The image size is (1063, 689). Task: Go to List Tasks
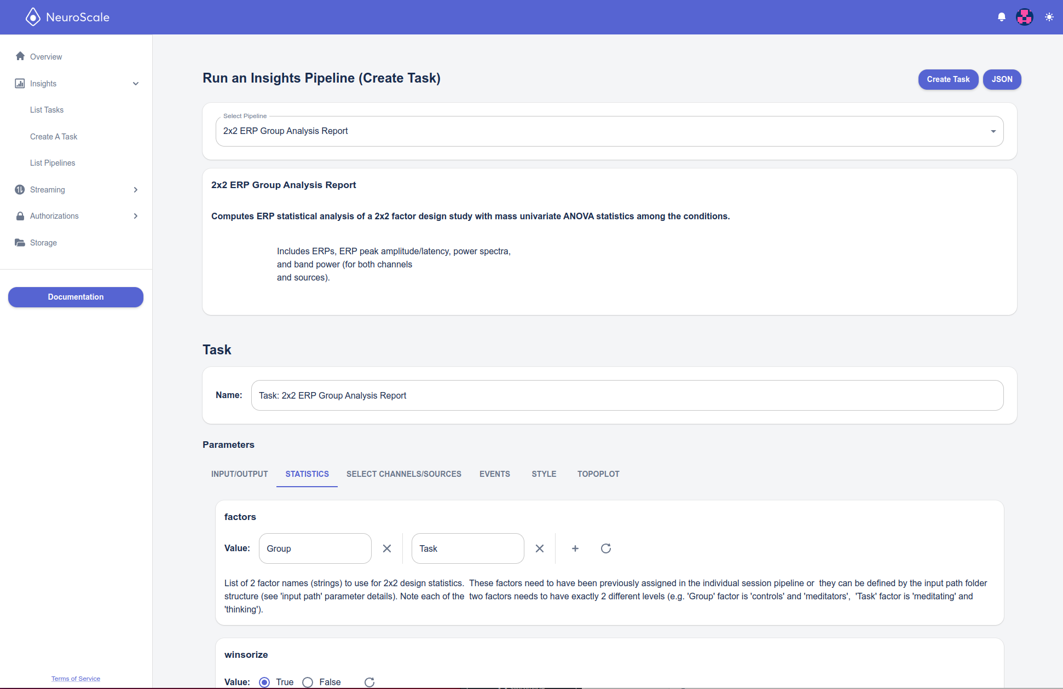tap(47, 110)
